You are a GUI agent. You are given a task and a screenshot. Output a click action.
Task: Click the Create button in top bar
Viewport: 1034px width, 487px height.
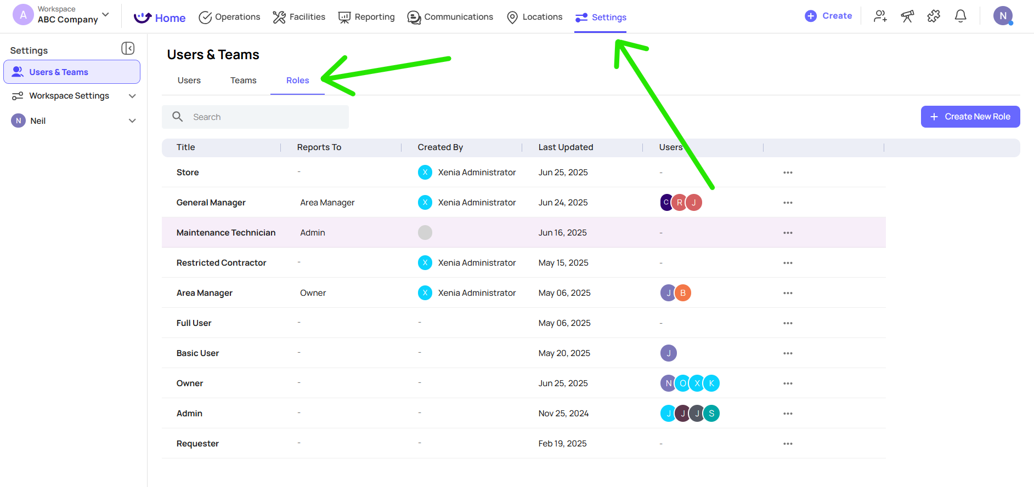828,16
